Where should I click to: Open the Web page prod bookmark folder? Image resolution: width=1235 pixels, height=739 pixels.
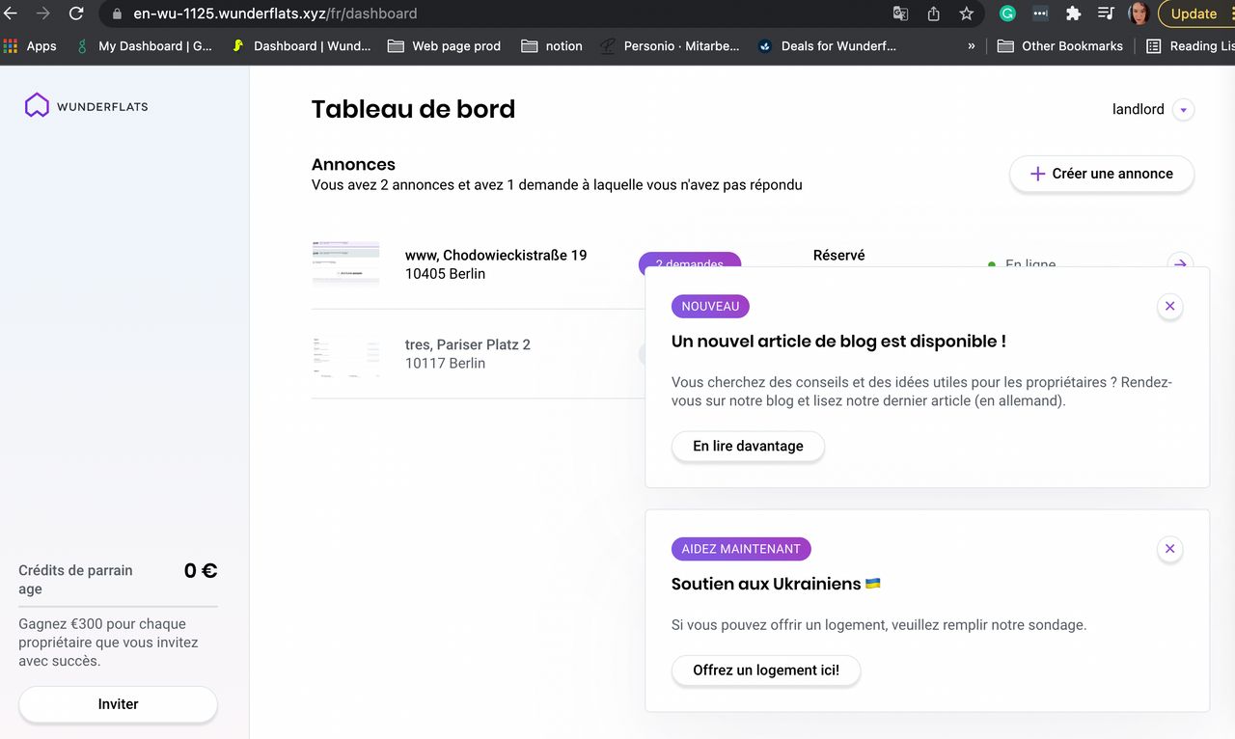pyautogui.click(x=444, y=45)
